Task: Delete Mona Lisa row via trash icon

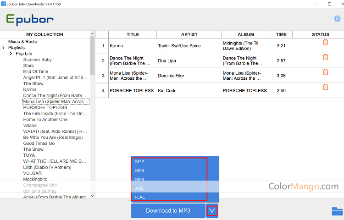Action: click(x=325, y=72)
